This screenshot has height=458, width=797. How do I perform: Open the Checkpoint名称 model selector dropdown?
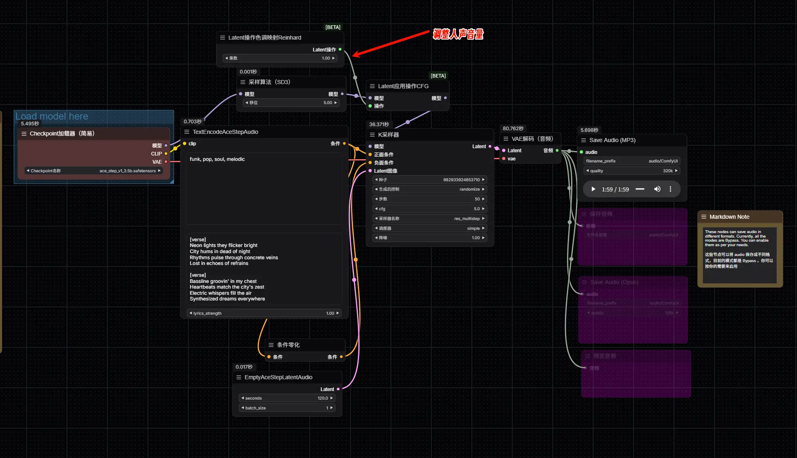click(x=94, y=171)
